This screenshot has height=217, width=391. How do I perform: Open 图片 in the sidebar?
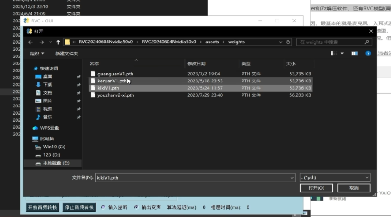click(x=47, y=101)
